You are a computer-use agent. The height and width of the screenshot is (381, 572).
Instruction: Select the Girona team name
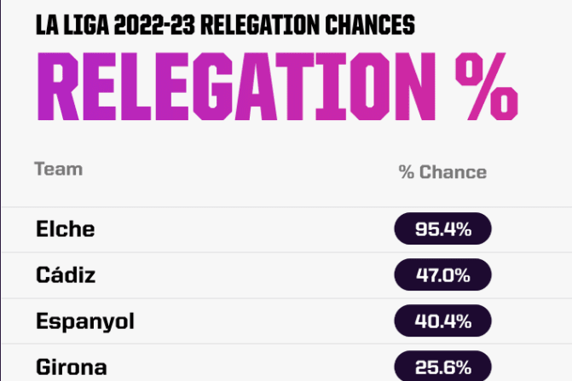[72, 367]
